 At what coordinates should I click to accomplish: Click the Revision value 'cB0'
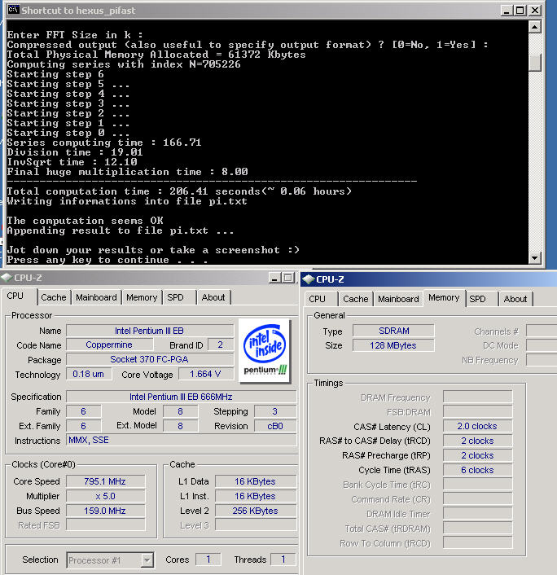click(x=275, y=426)
